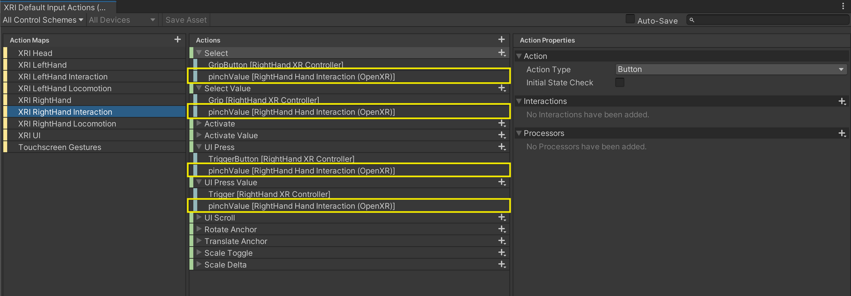Add a new interaction with plus icon
Image resolution: width=851 pixels, height=296 pixels.
pos(842,101)
